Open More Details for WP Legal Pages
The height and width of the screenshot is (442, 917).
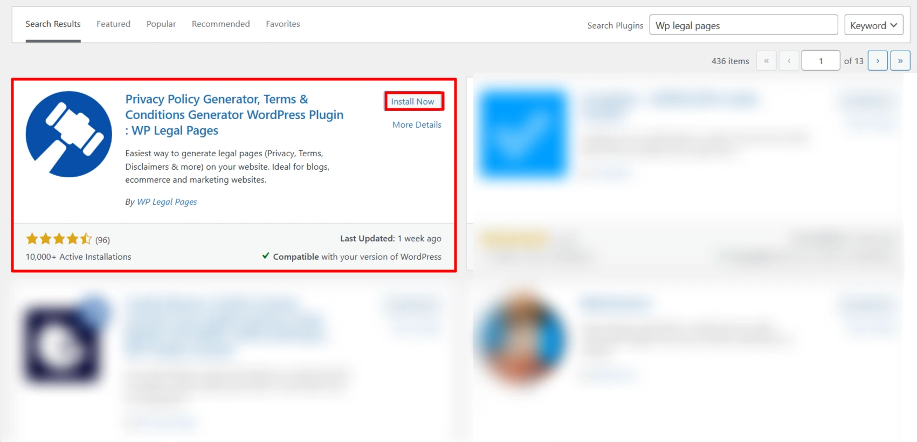(x=417, y=125)
